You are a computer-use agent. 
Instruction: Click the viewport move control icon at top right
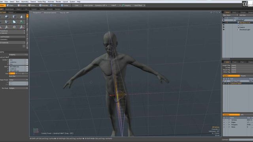(x=211, y=12)
